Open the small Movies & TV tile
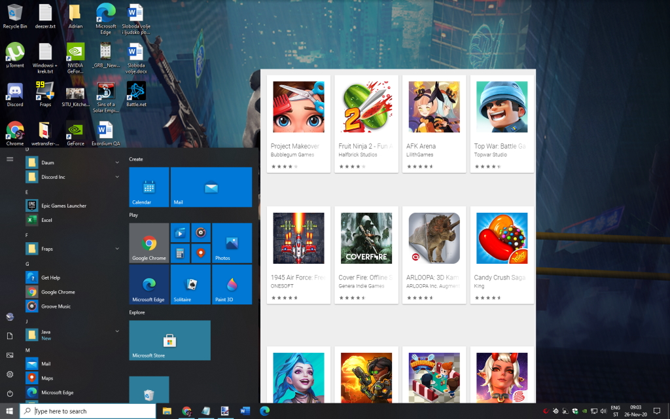Screen dimensions: 670x419 (180, 232)
